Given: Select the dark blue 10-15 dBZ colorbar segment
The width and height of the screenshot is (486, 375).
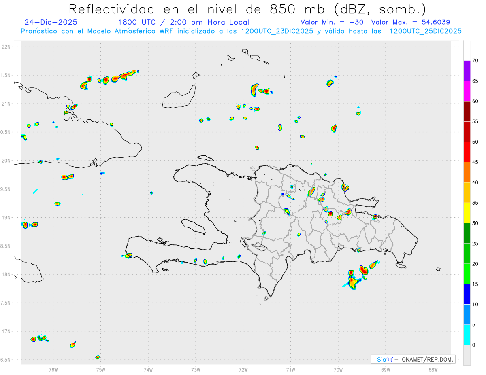Looking at the screenshot, I should tap(467, 294).
